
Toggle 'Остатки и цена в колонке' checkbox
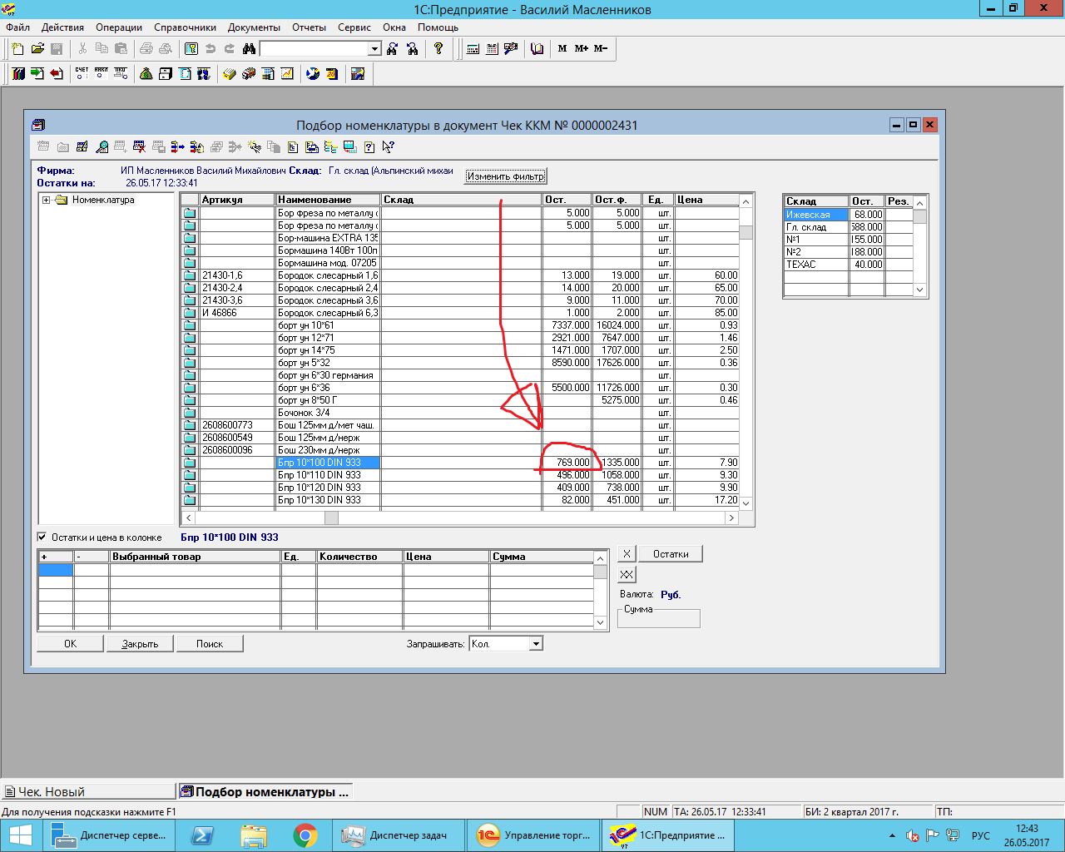coord(42,537)
